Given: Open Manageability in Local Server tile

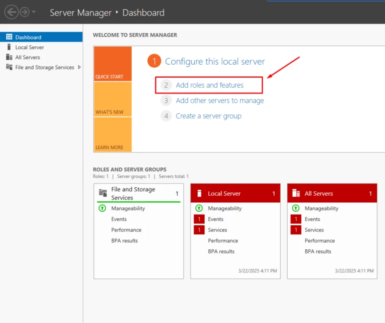Looking at the screenshot, I should [x=225, y=208].
